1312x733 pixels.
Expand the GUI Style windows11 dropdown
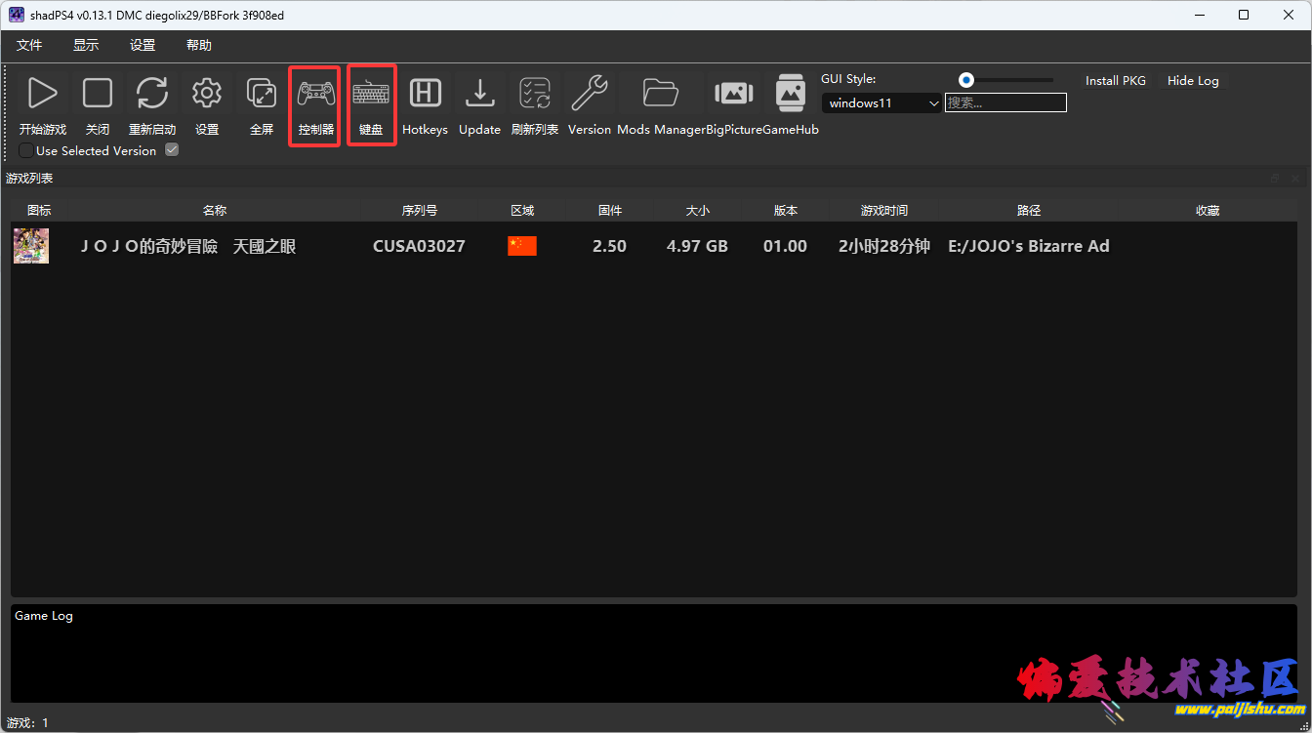point(881,102)
